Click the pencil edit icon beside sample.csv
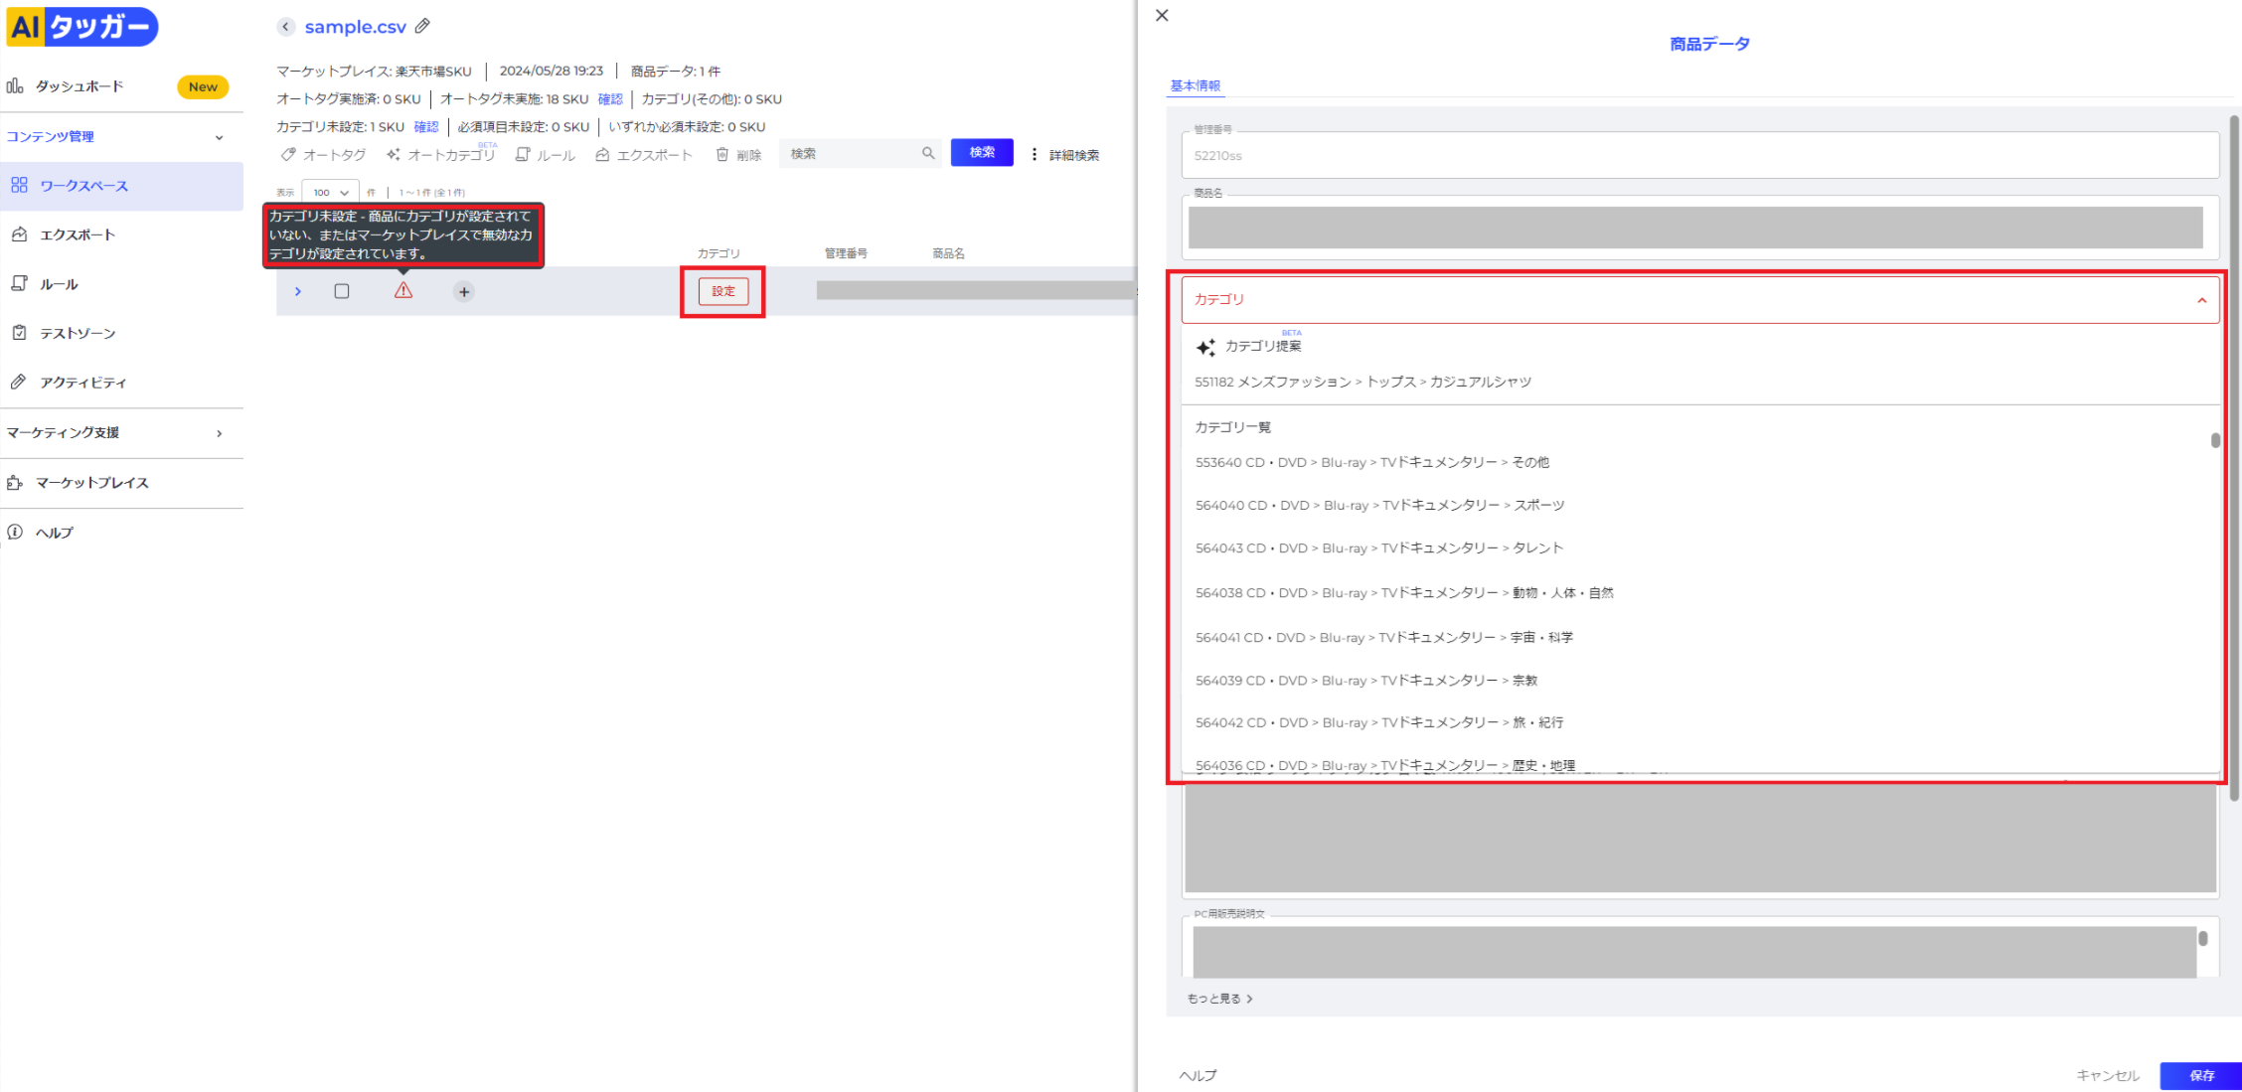 coord(422,26)
